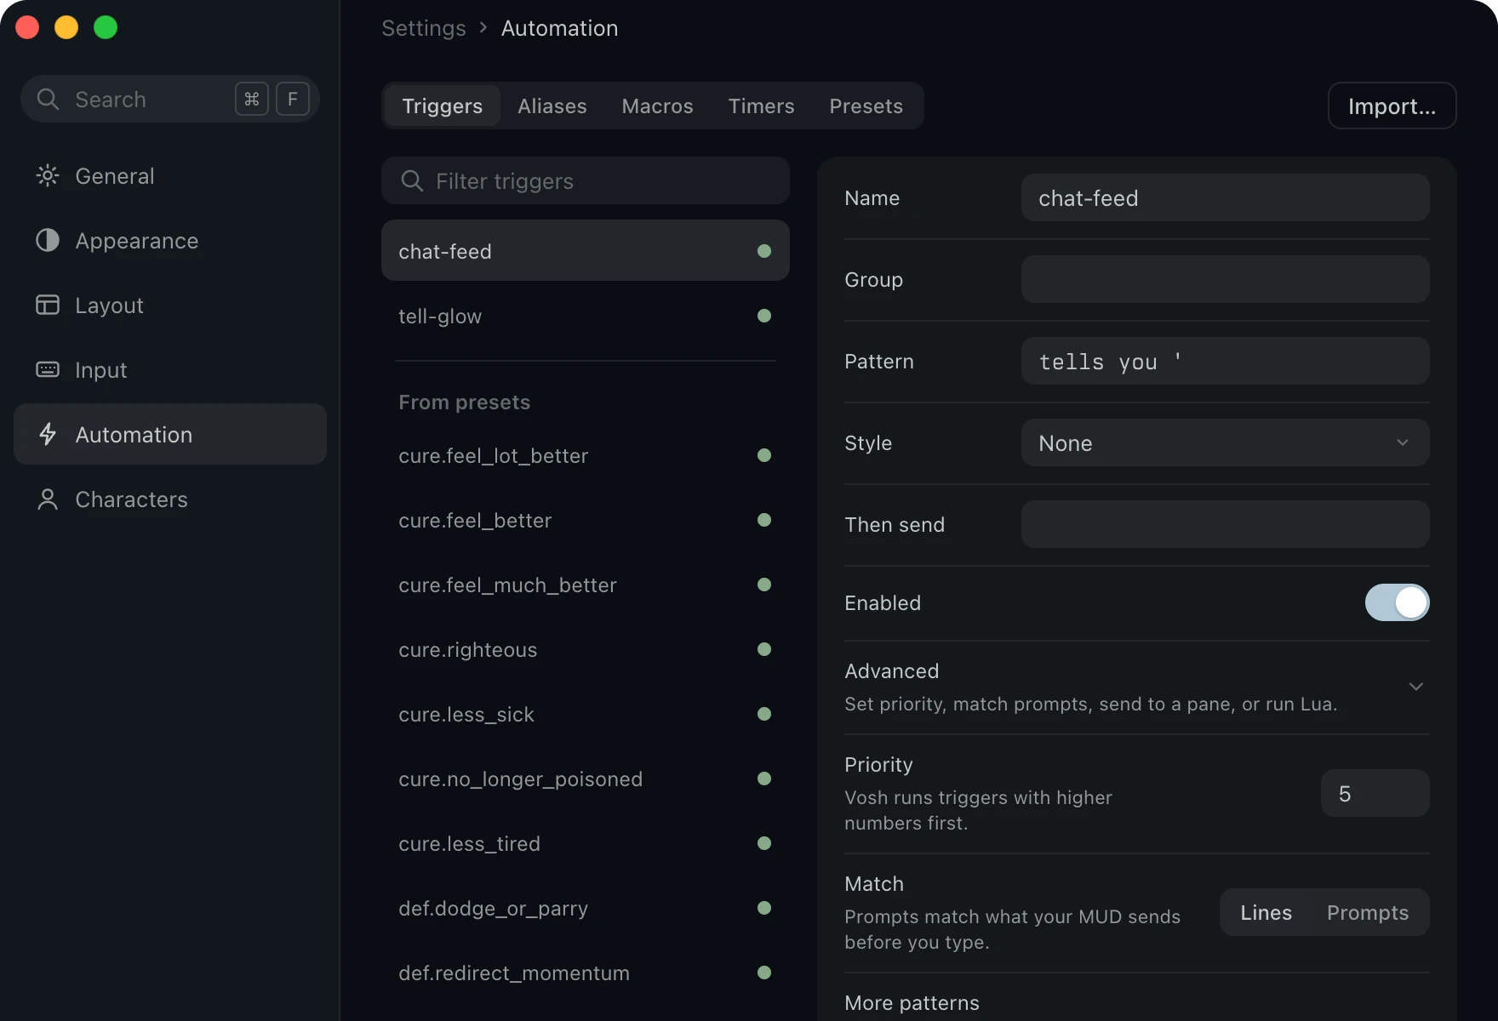1498x1021 pixels.
Task: Switch to the Macros tab
Action: point(657,106)
